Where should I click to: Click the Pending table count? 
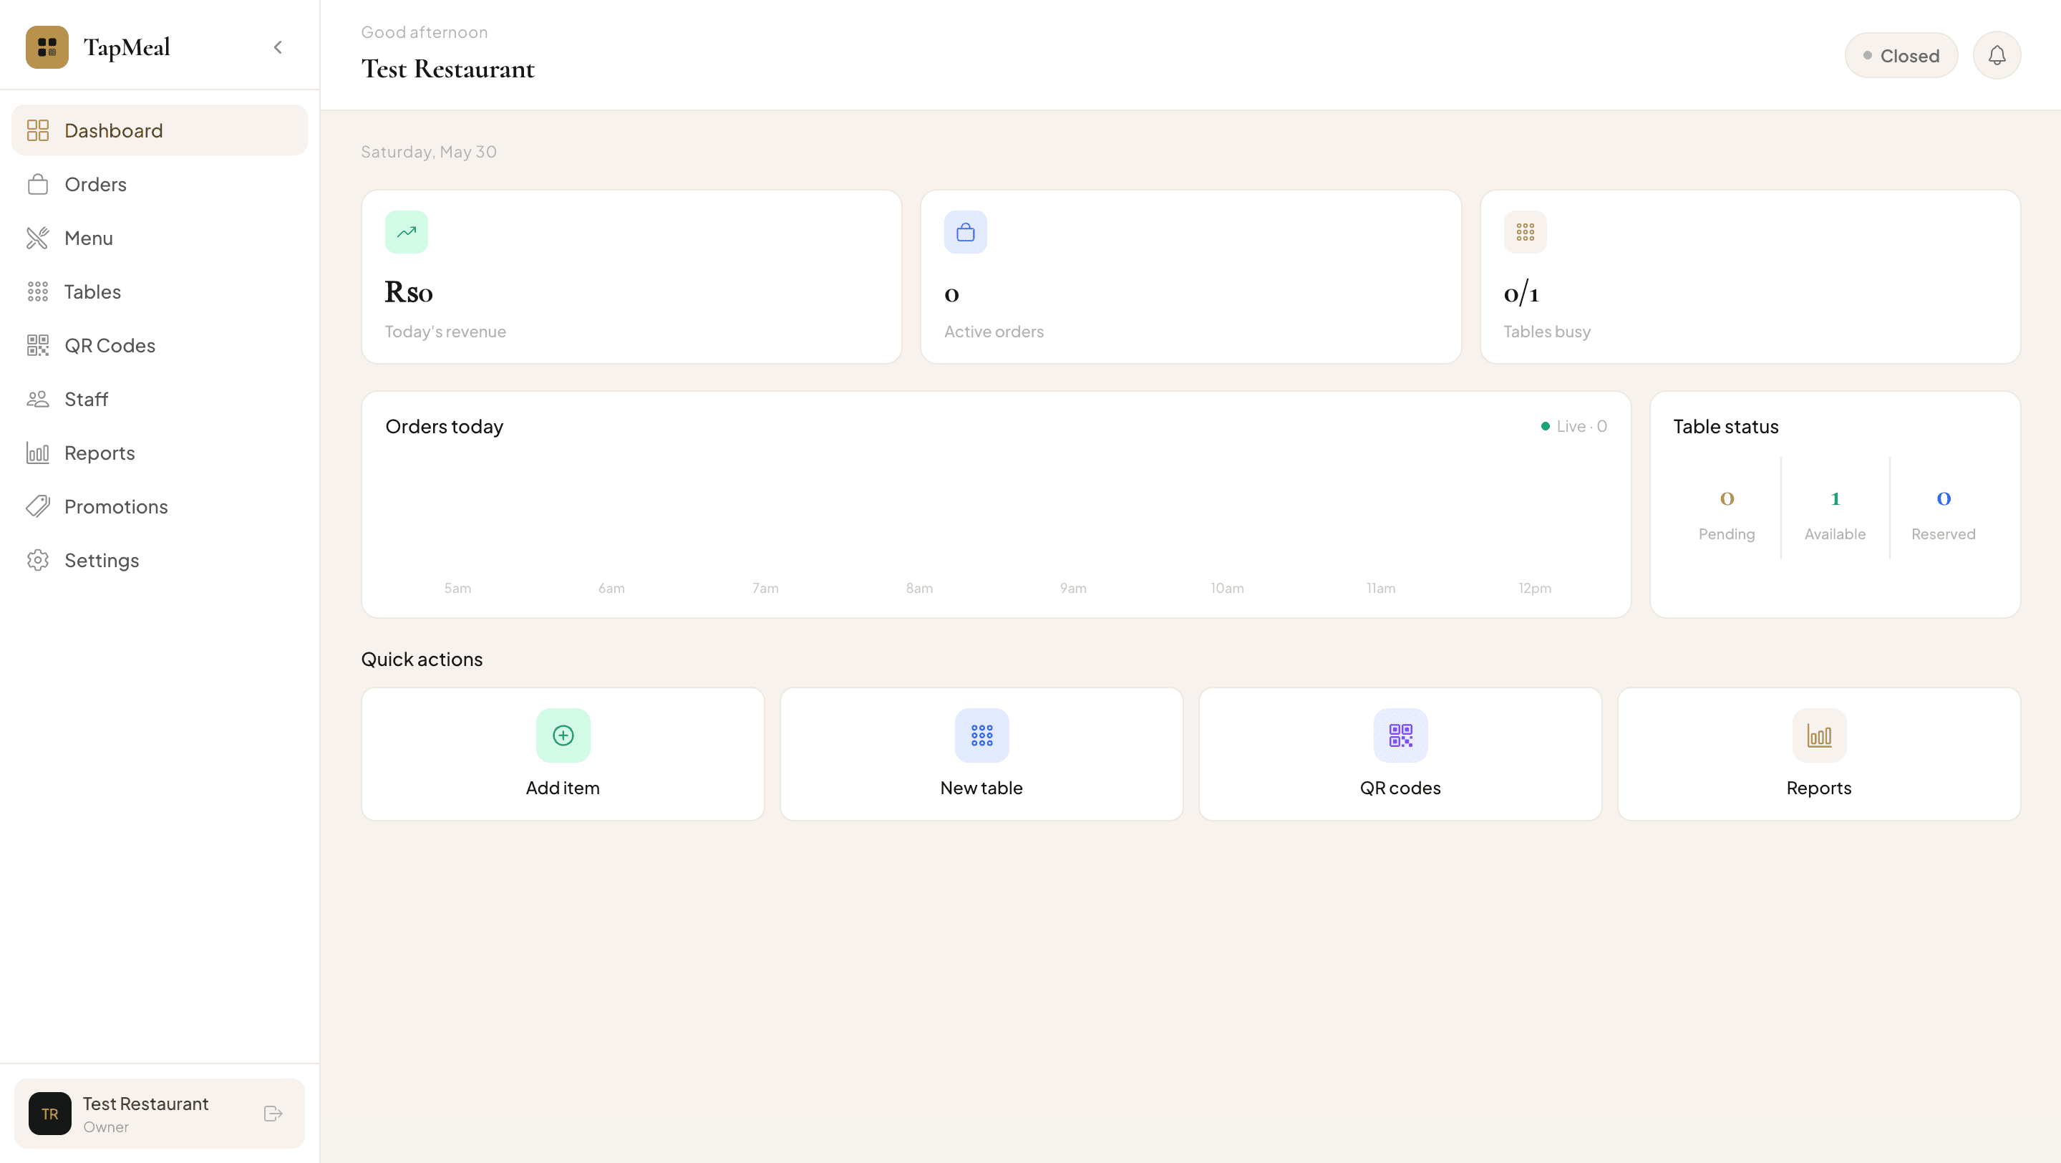pyautogui.click(x=1727, y=498)
